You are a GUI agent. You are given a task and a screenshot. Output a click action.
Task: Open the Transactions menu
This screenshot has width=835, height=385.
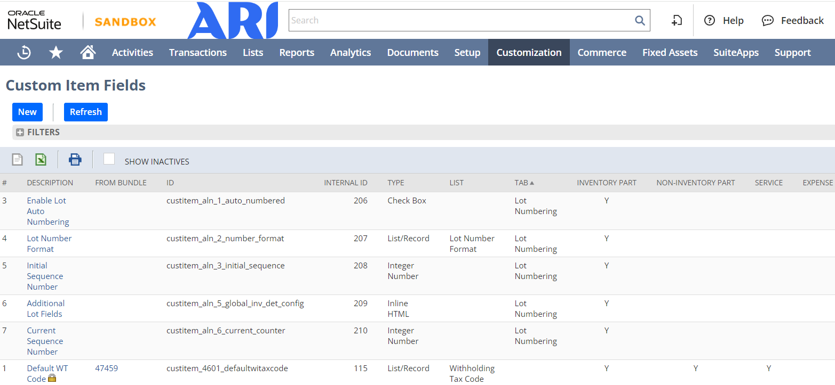click(198, 52)
